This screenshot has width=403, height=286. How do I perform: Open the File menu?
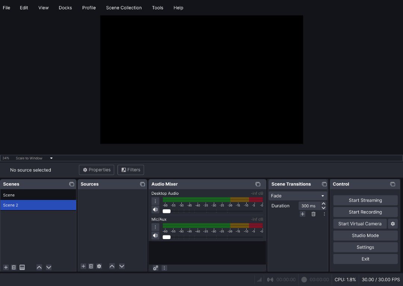pos(6,8)
